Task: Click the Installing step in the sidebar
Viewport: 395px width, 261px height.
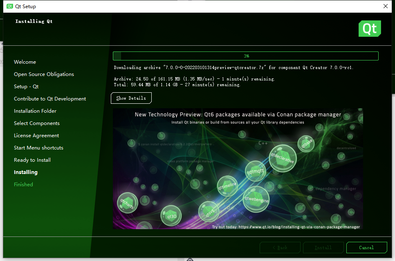Action: (25, 172)
